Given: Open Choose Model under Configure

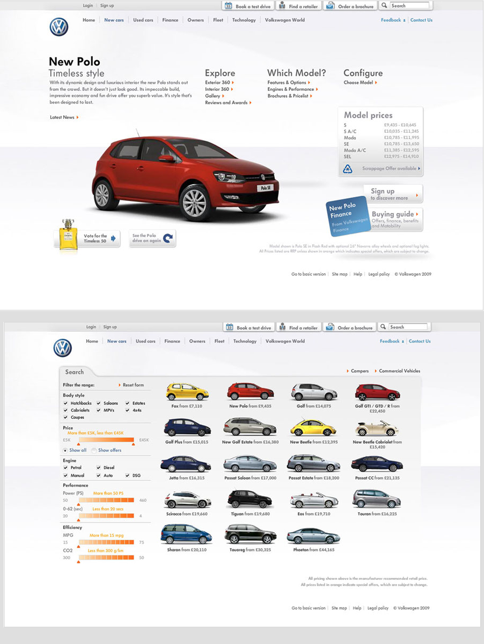Looking at the screenshot, I should 360,82.
